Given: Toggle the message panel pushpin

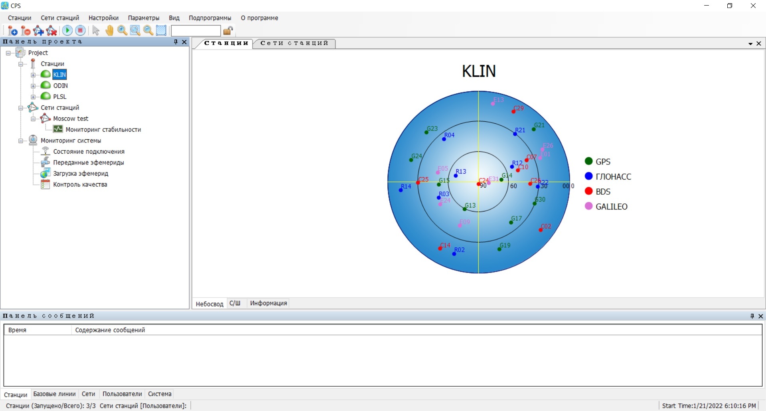Looking at the screenshot, I should coord(752,316).
